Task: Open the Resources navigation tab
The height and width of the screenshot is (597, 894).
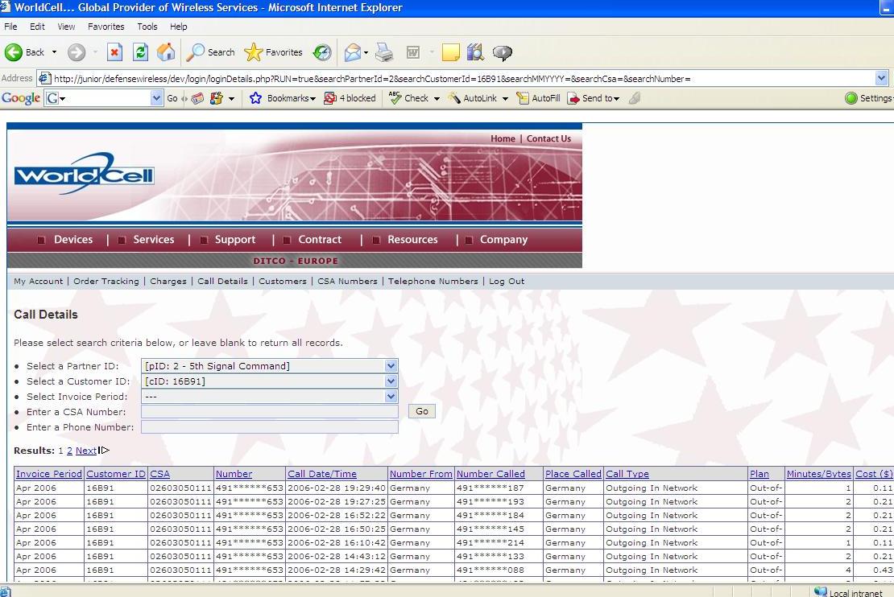Action: coord(413,239)
